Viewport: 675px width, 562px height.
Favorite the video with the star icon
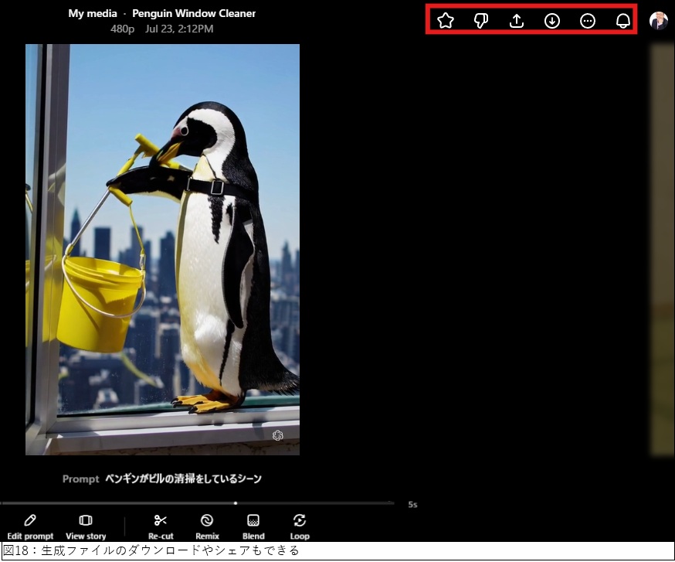point(446,21)
